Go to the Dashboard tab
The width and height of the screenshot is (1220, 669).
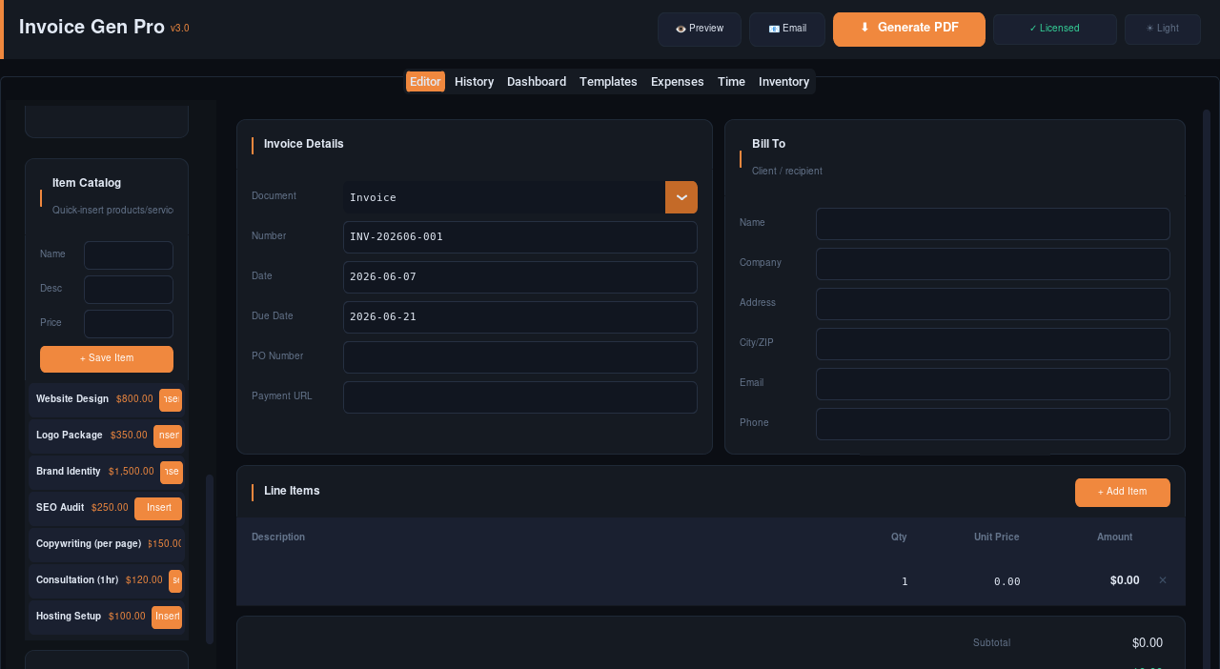click(x=537, y=82)
